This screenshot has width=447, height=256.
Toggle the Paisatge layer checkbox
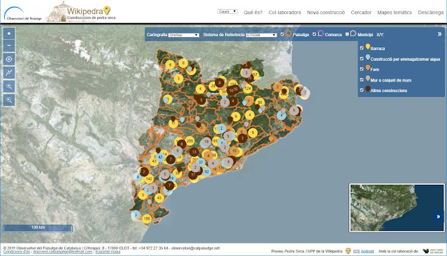click(x=282, y=34)
